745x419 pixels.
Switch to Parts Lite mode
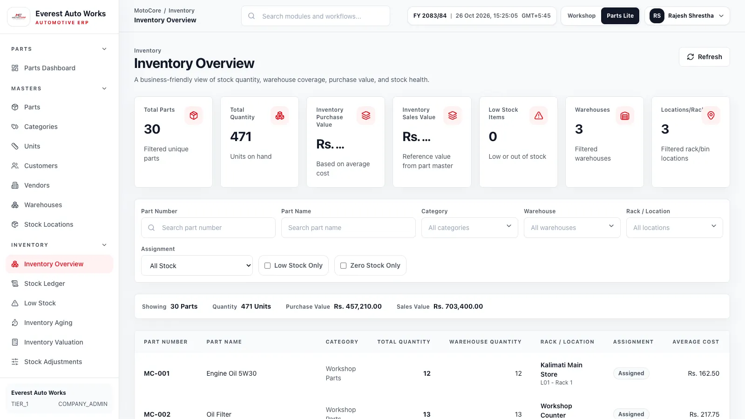pos(620,16)
